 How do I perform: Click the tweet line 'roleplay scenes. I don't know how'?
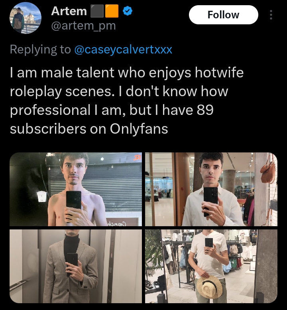[119, 91]
